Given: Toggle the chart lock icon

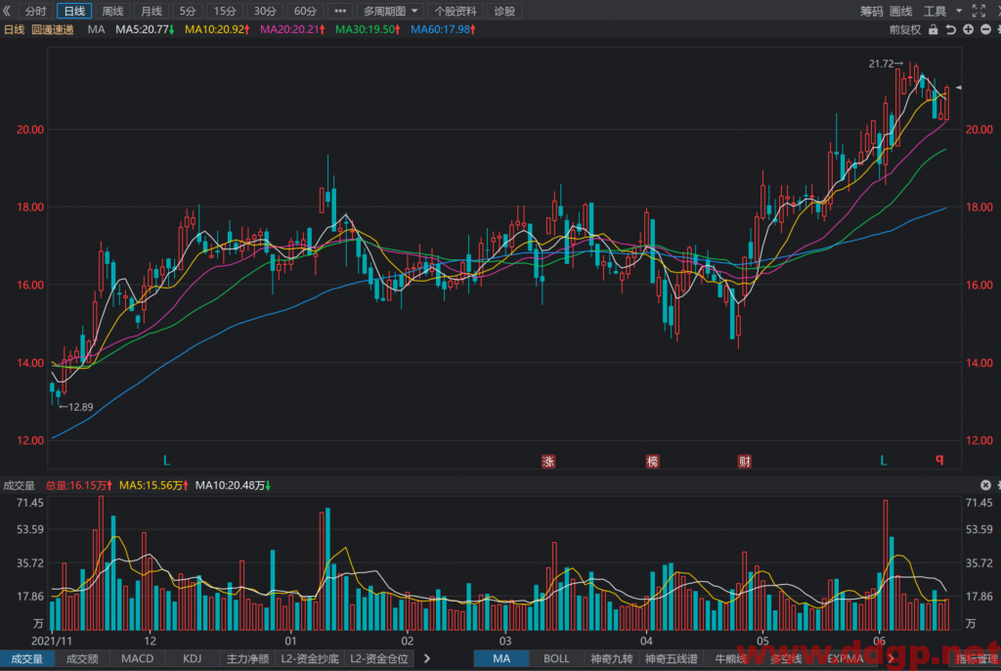Looking at the screenshot, I should (x=934, y=29).
